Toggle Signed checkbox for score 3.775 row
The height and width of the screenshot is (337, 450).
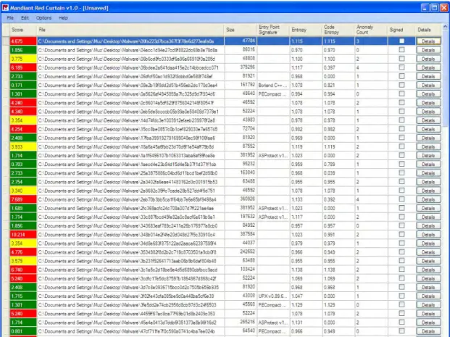401,59
